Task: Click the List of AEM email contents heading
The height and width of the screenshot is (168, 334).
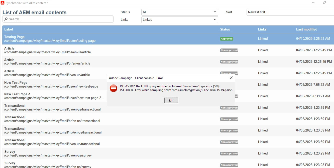Action: (35, 12)
